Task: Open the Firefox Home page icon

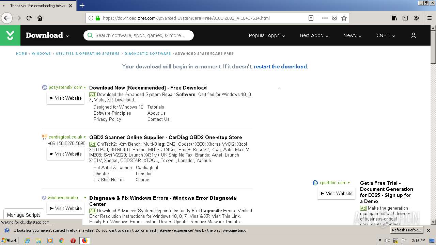Action: coord(40,18)
